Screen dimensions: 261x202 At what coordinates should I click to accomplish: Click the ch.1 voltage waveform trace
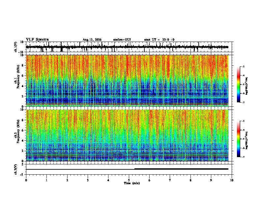(127, 47)
